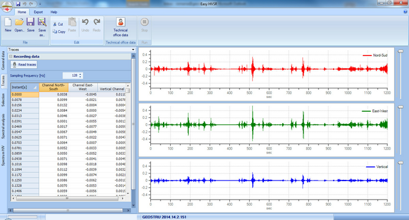Viewport: 409px width, 220px height.
Task: Click quick access redo arrow in title bar
Action: [31, 4]
